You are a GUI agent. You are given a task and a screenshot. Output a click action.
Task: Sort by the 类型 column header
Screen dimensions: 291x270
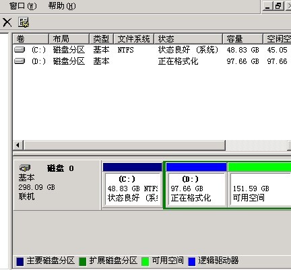pyautogui.click(x=101, y=39)
